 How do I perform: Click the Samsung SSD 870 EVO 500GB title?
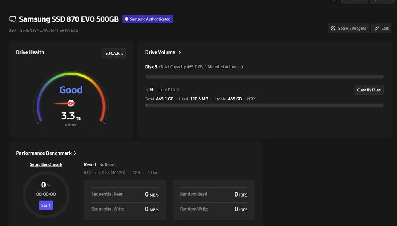69,19
